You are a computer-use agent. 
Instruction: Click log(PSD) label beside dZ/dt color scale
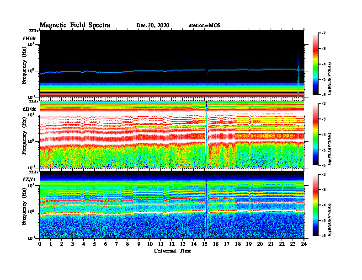pos(330,220)
